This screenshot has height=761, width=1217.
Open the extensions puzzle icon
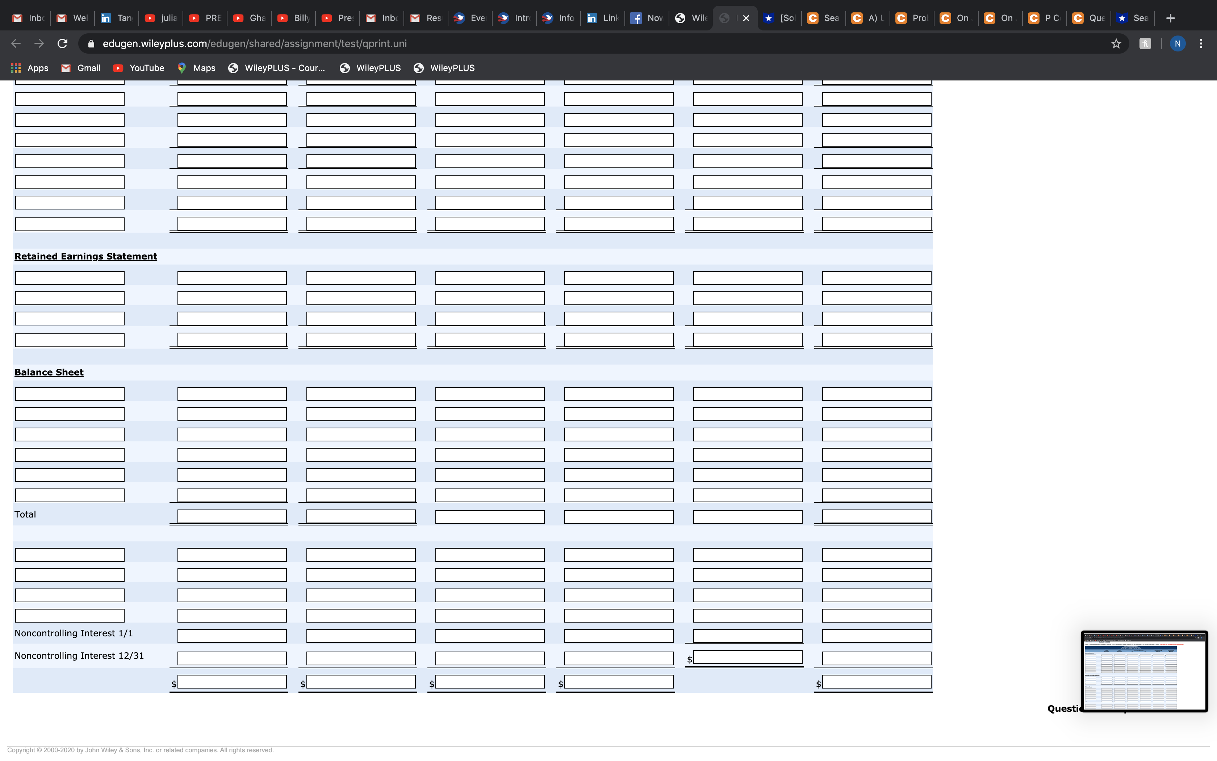point(1145,44)
